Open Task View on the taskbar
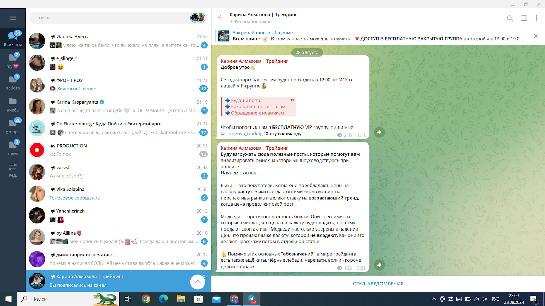This screenshot has height=306, width=545. [x=128, y=299]
